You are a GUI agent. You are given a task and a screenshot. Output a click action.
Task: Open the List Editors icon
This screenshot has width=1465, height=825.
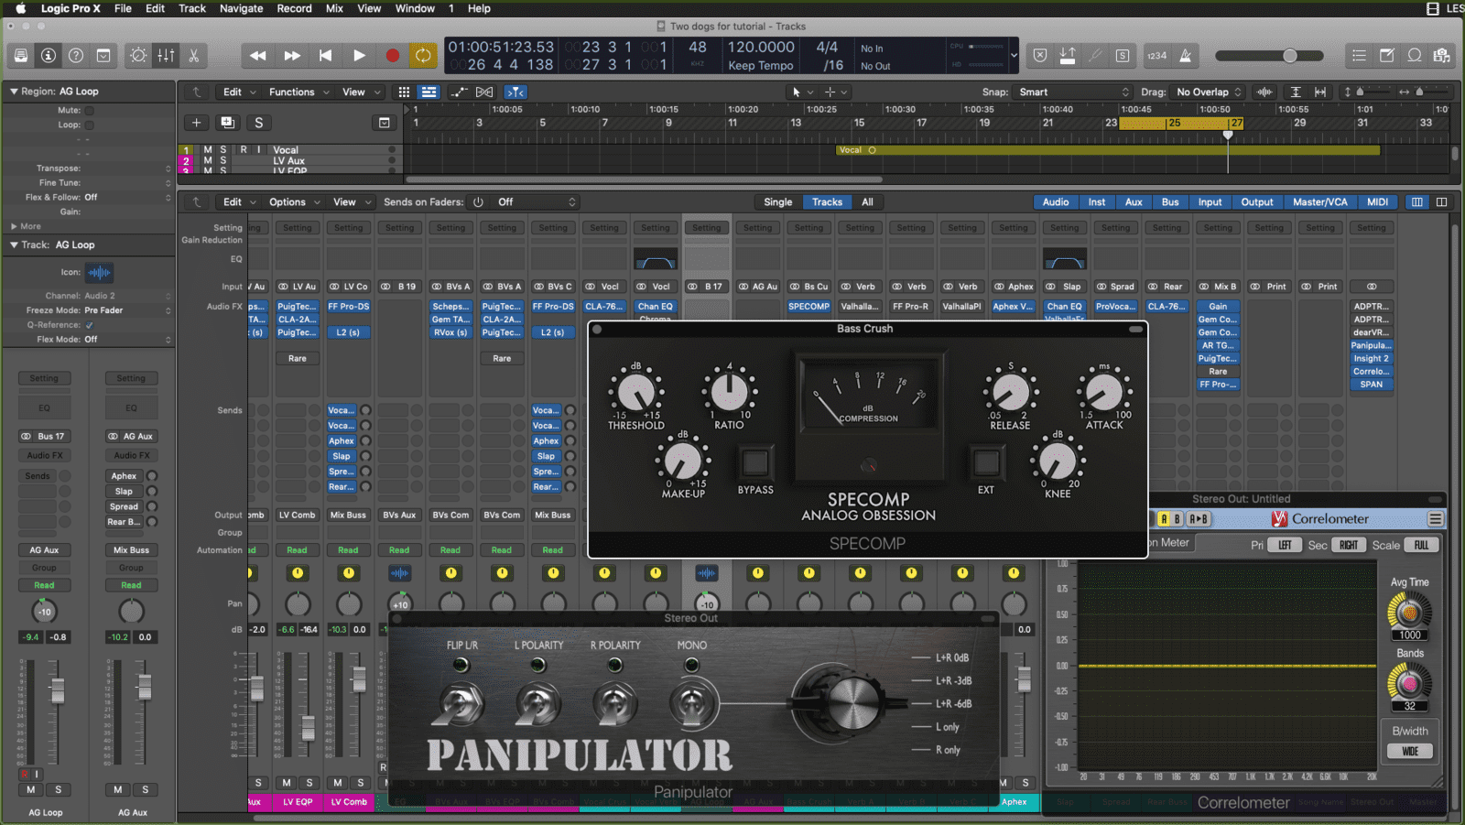coord(1360,56)
